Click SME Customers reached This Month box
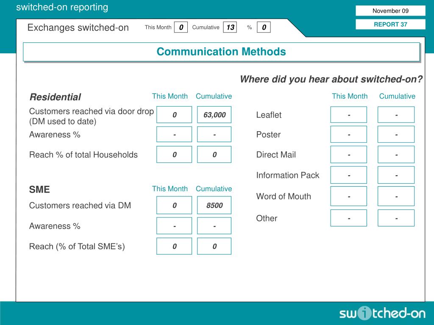This screenshot has width=434, height=325. (x=174, y=205)
